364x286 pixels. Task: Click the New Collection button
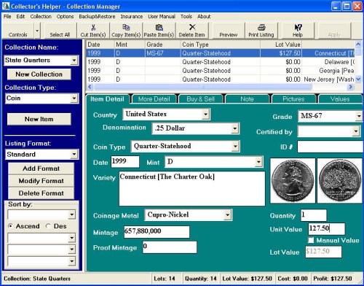coord(39,74)
